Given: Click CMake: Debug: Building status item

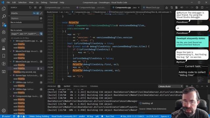Looking at the screenshot, I should [x=39, y=116].
